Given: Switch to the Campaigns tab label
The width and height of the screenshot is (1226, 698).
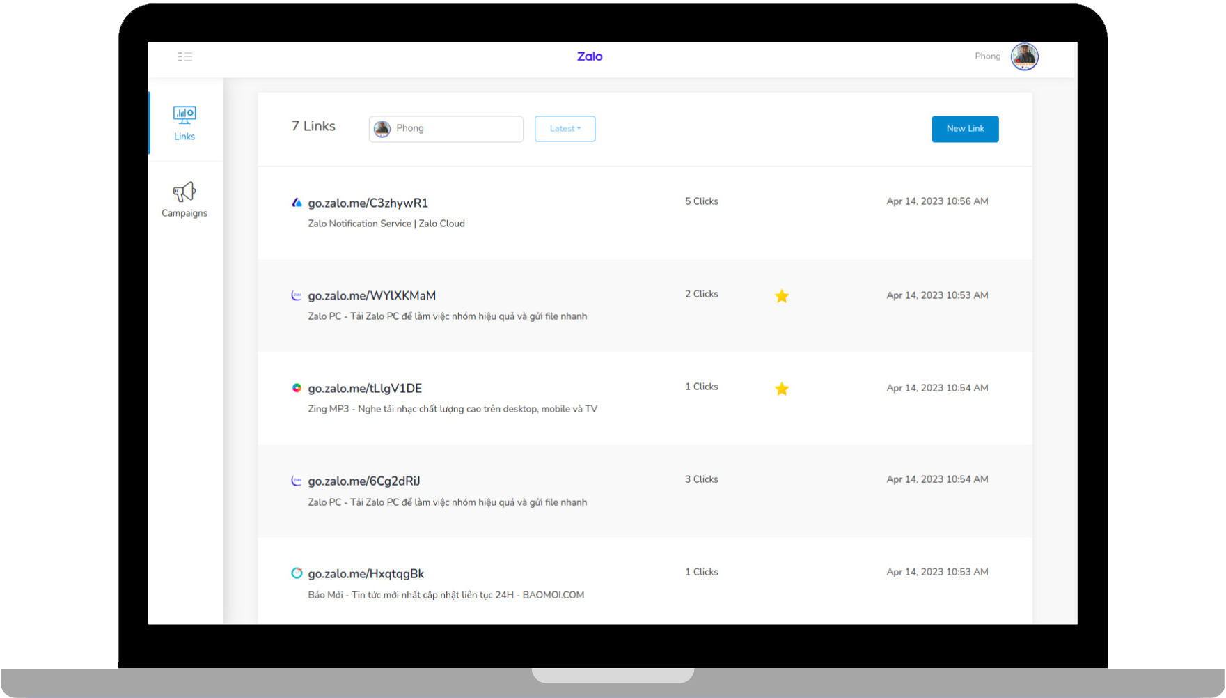Looking at the screenshot, I should point(184,213).
